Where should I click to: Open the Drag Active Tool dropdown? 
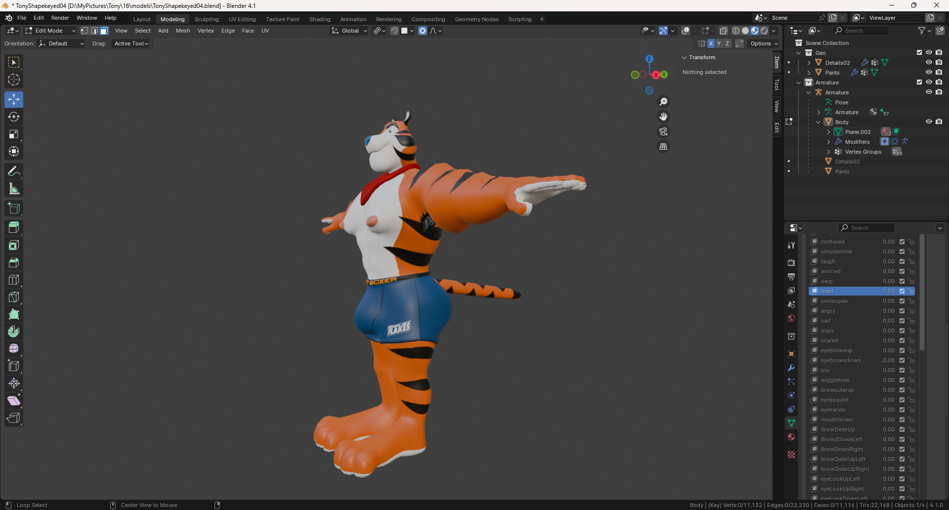(131, 43)
